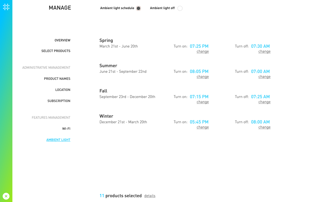Image resolution: width=324 pixels, height=202 pixels.
Task: Click the 07:25 PM Spring time value
Action: click(x=199, y=46)
